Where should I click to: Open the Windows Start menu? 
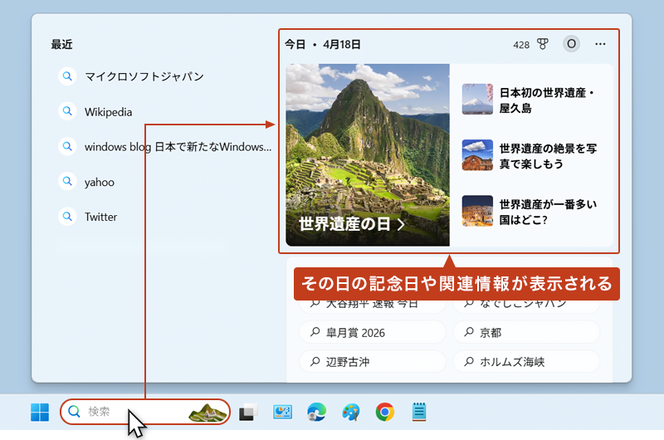39,412
